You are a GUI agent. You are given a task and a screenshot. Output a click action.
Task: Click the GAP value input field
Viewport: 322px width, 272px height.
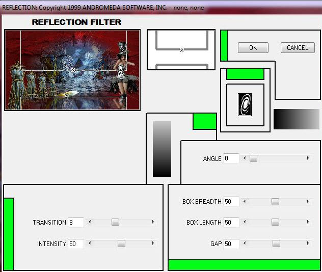point(231,244)
